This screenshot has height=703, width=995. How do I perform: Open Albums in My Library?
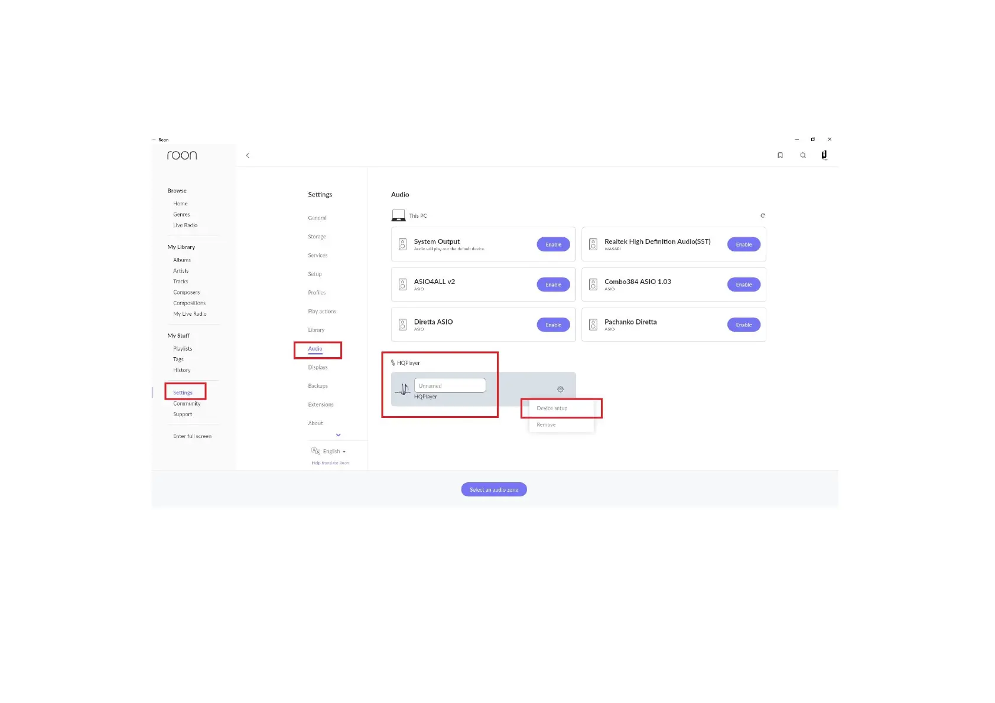point(182,260)
